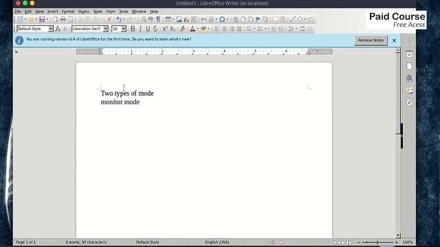This screenshot has height=247, width=440.
Task: Close the version info bar
Action: click(x=394, y=40)
